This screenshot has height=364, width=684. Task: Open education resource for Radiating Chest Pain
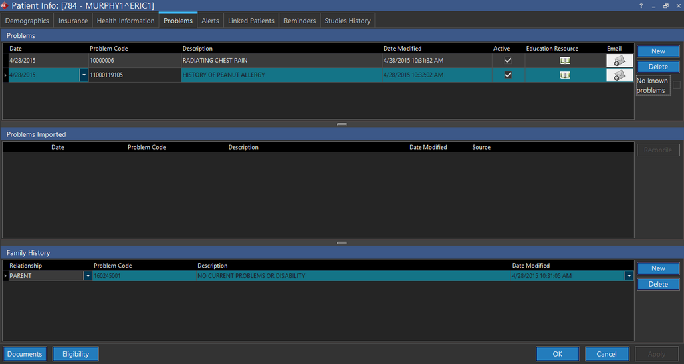coord(565,60)
